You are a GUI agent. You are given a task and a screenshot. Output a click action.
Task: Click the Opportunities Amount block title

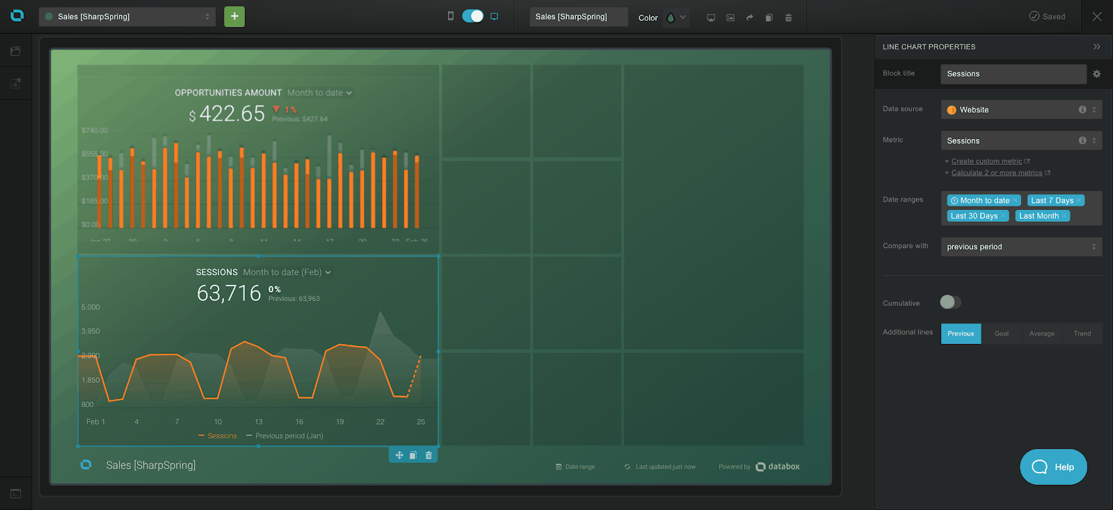(x=228, y=92)
